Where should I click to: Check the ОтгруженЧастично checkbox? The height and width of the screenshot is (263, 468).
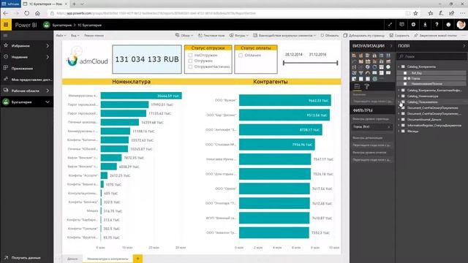pos(190,66)
